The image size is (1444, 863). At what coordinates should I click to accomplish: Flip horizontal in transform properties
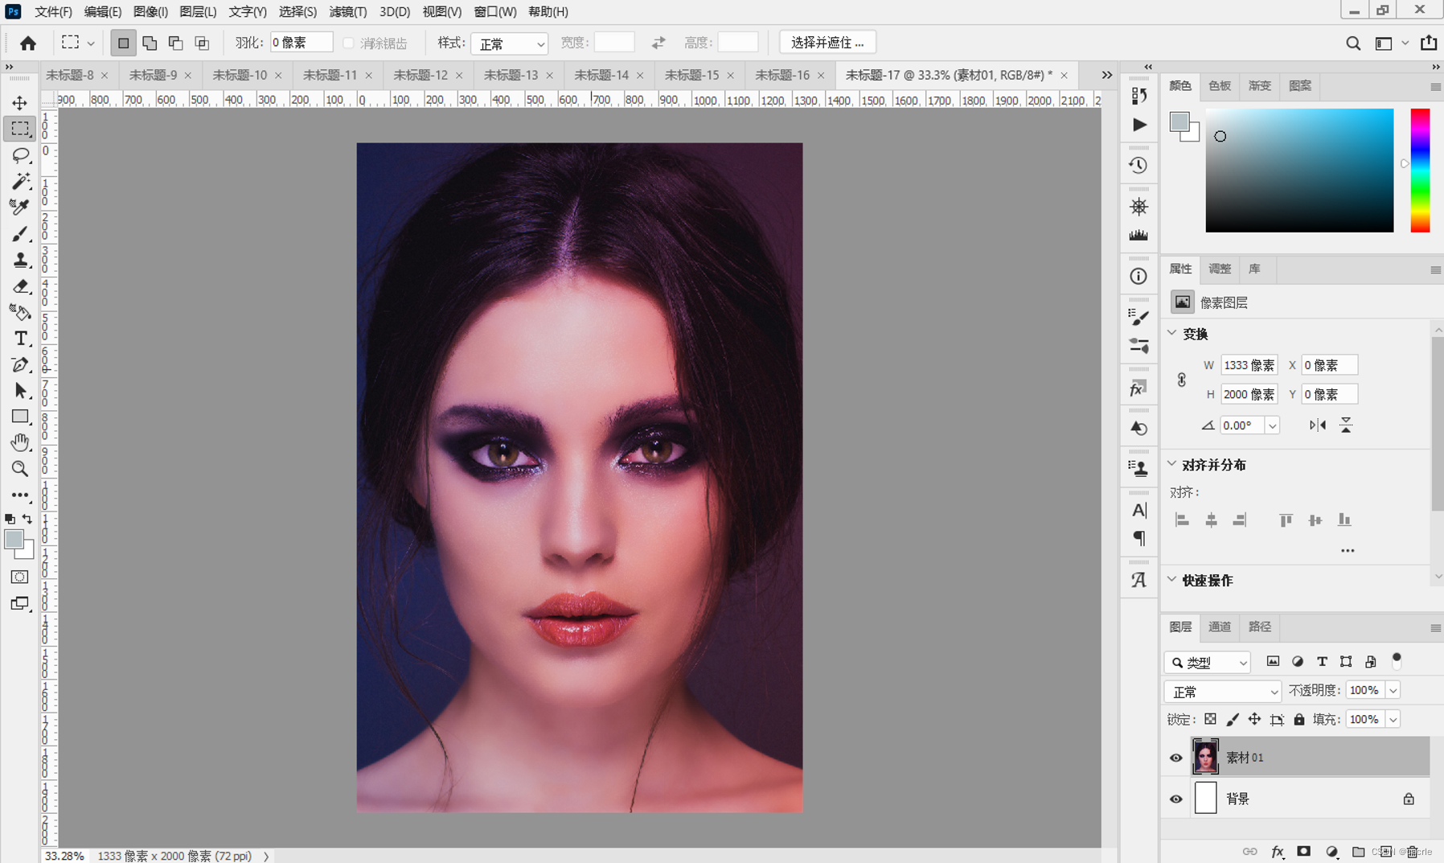point(1317,425)
